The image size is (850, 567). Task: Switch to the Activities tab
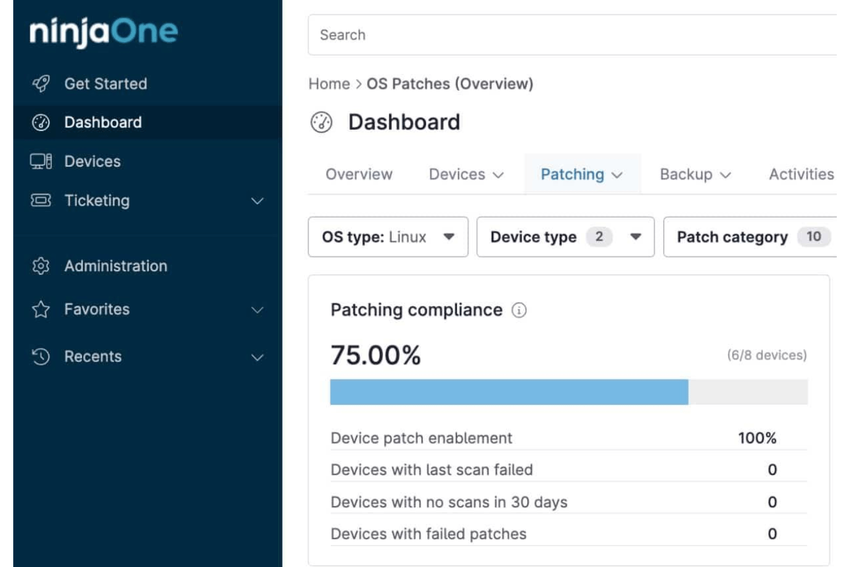tap(801, 174)
